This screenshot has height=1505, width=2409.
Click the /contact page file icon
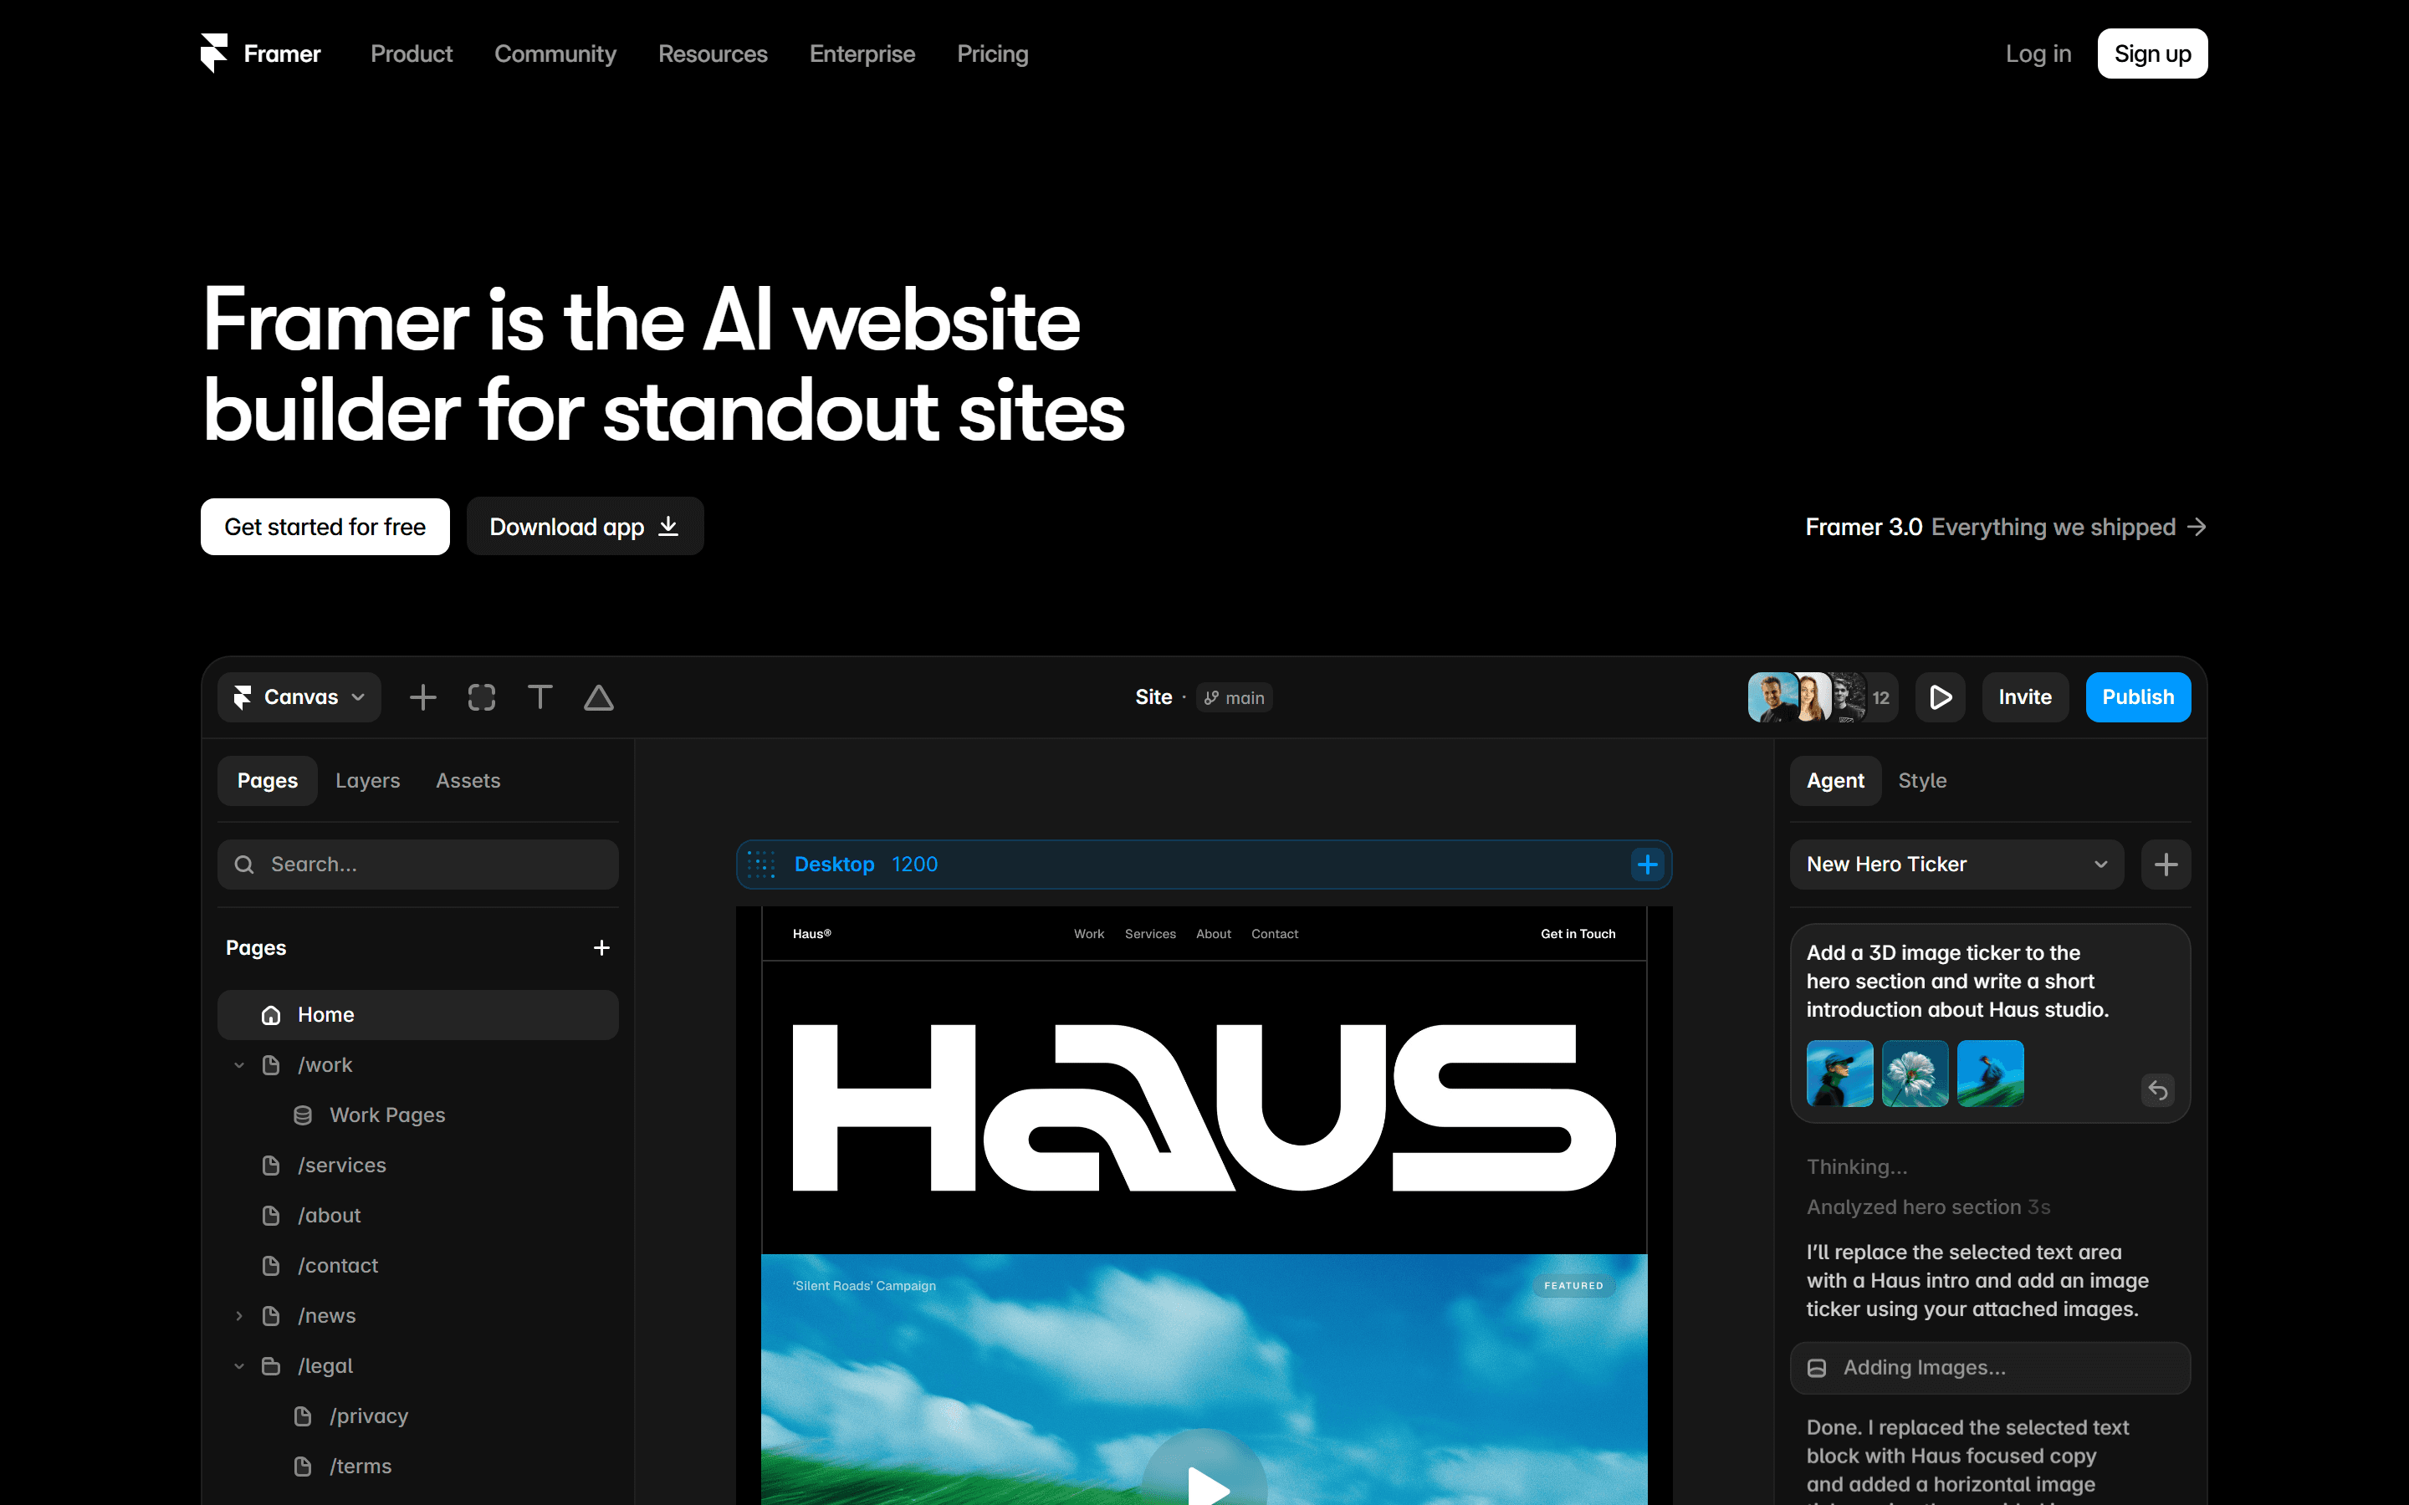coord(271,1266)
